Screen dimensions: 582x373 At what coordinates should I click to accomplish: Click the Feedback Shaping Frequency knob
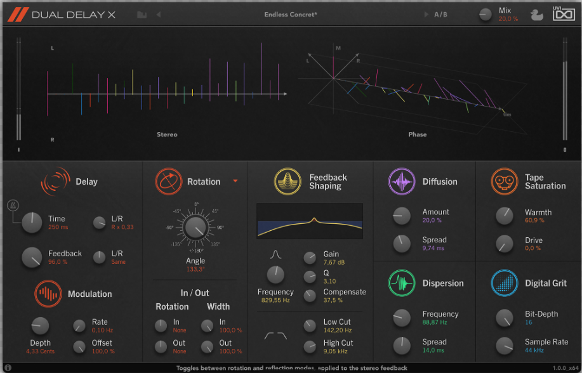[275, 275]
